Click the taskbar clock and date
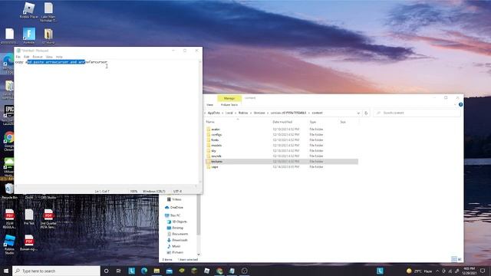Screen dimensions: 491x276 (469, 271)
